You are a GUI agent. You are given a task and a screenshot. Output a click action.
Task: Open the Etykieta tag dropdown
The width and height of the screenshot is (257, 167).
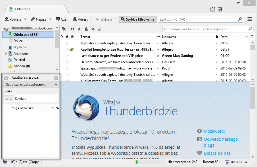(x=106, y=19)
